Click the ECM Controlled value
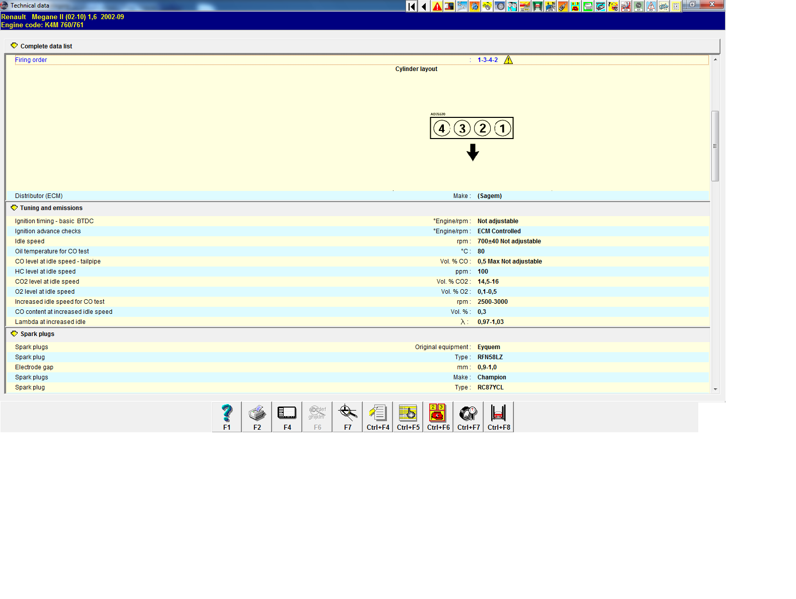The height and width of the screenshot is (599, 796). coord(499,231)
